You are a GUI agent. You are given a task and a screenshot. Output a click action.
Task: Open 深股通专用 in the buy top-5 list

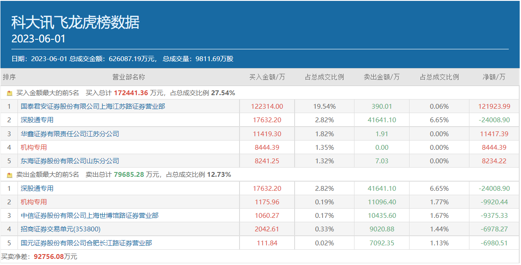pyautogui.click(x=37, y=120)
